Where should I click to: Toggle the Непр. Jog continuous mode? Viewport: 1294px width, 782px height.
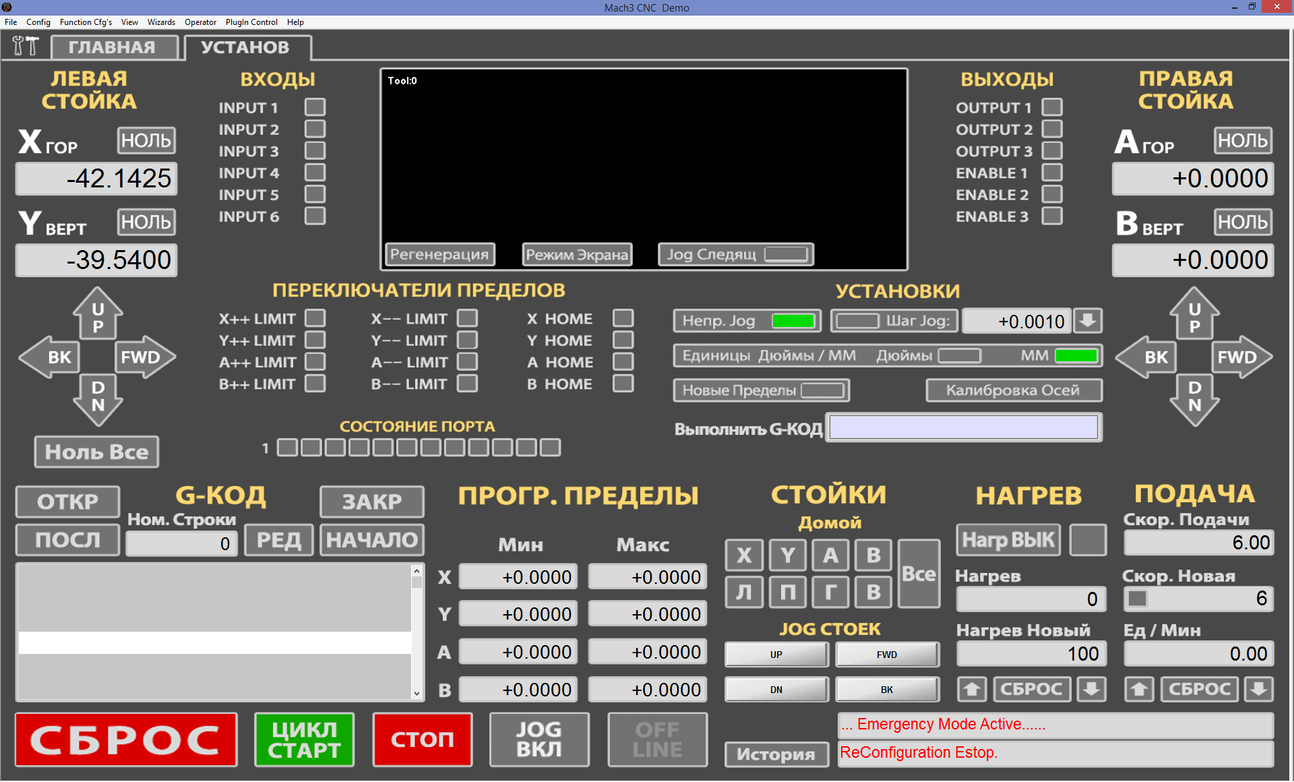[x=747, y=321]
